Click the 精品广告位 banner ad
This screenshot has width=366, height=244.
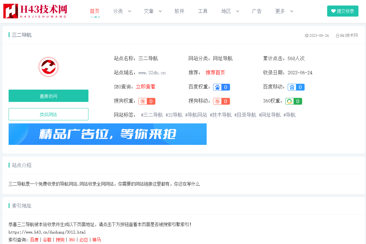click(107, 134)
